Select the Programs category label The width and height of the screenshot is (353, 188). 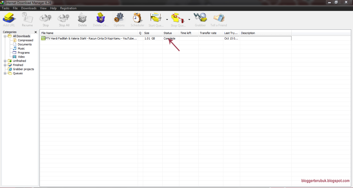point(24,53)
